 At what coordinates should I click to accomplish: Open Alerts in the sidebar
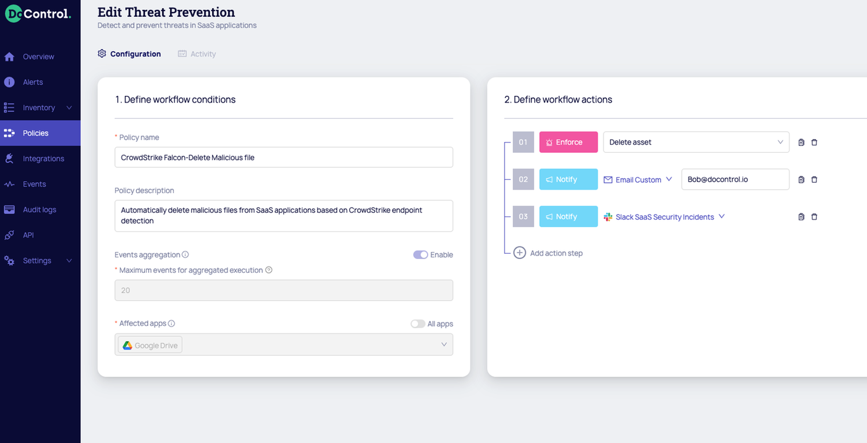[34, 82]
